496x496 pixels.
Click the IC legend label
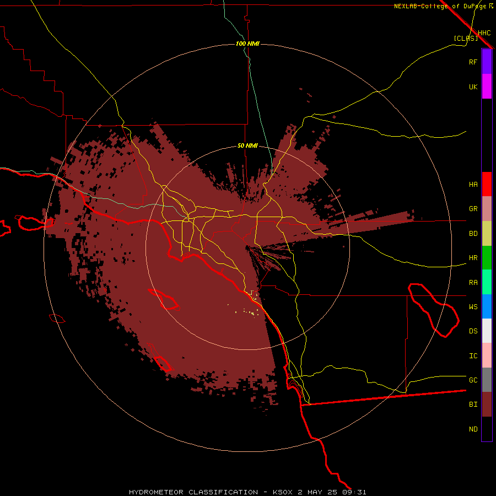pos(473,356)
